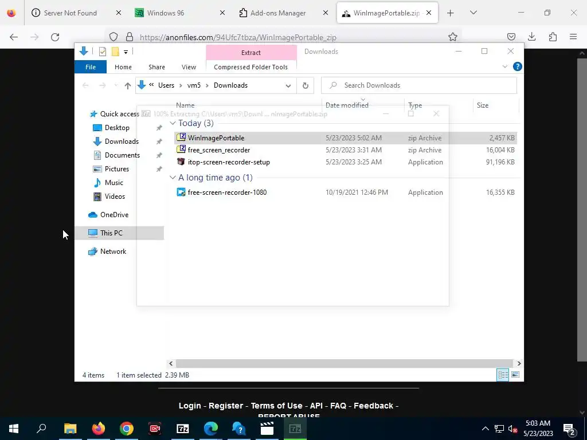Open the Windows Start menu
Image resolution: width=587 pixels, height=440 pixels.
click(14, 429)
